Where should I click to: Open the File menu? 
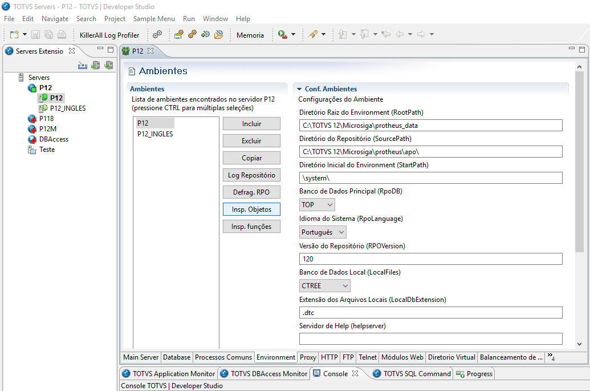(x=9, y=19)
